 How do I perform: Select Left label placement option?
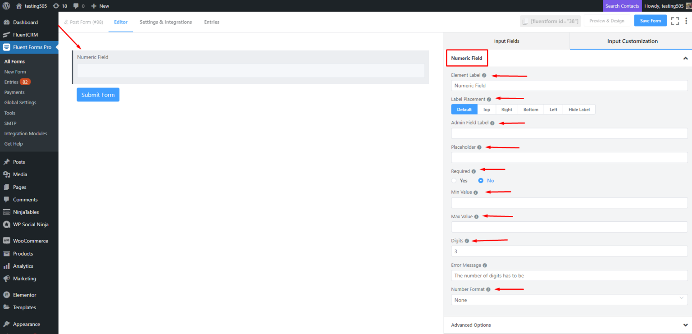[553, 109]
